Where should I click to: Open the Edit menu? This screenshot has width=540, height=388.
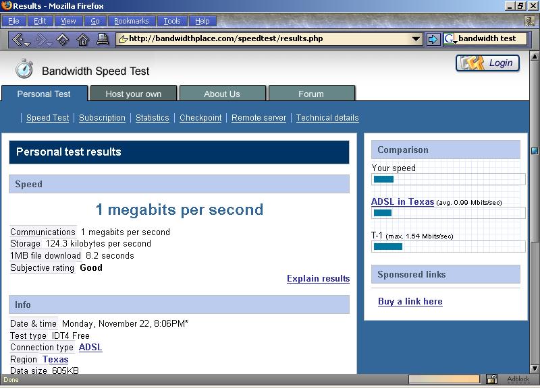coord(40,21)
